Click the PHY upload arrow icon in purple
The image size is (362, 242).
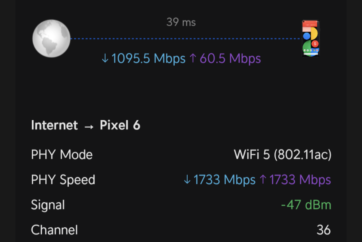click(263, 180)
